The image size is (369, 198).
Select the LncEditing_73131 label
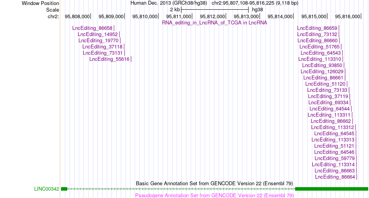click(103, 53)
